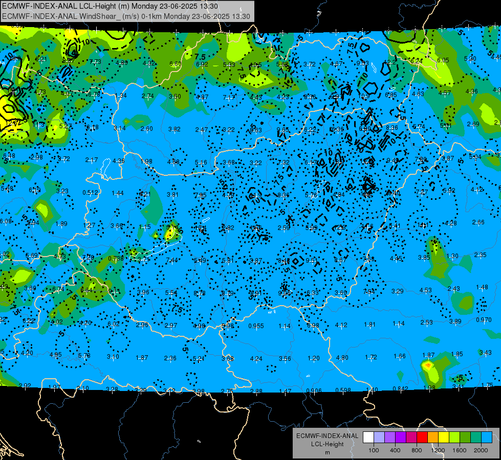Click the legend tick label '400'
The width and height of the screenshot is (501, 460).
[395, 450]
